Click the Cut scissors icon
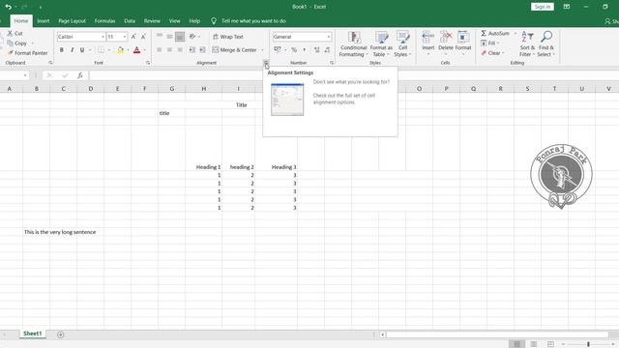Screen dimensions: 619x348 coord(10,34)
